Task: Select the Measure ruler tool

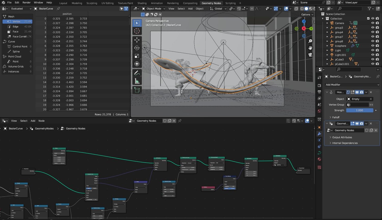Action: (137, 81)
